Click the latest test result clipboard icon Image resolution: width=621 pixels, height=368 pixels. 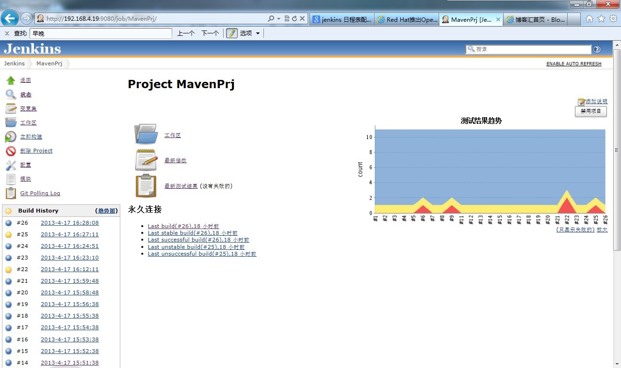[146, 186]
